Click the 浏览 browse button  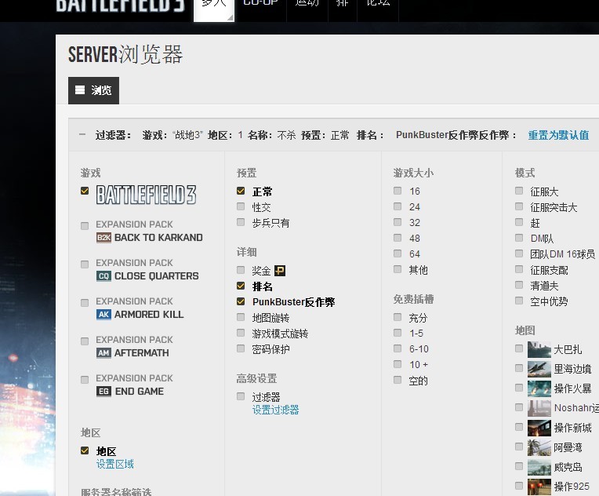(93, 90)
